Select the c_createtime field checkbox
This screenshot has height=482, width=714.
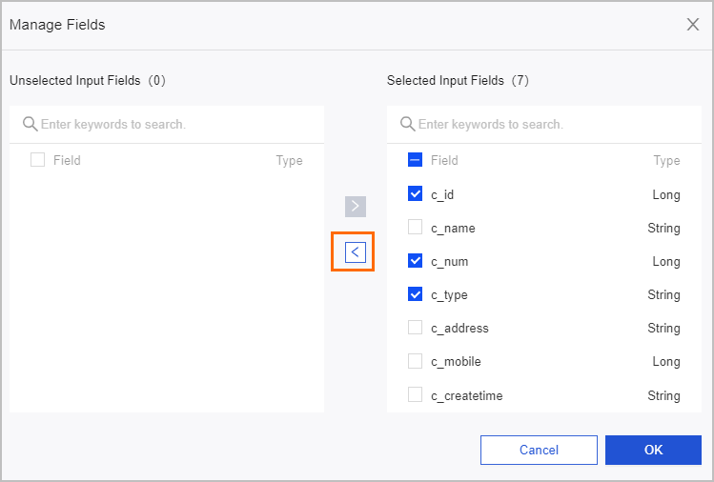(x=416, y=394)
